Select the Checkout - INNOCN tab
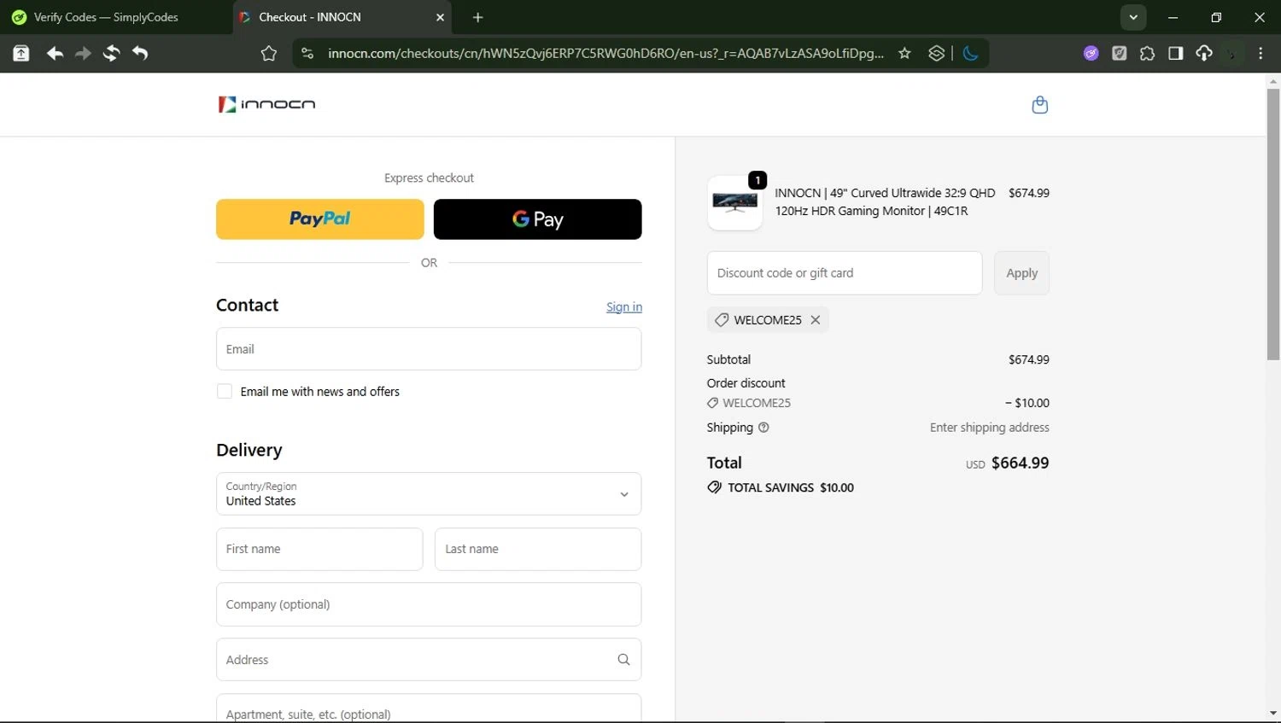This screenshot has width=1281, height=723. click(x=344, y=17)
